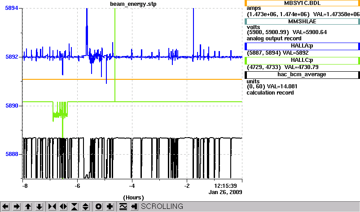Click the VAL=14.081 readout
Viewport: 360px width, 212px height.
(282, 87)
